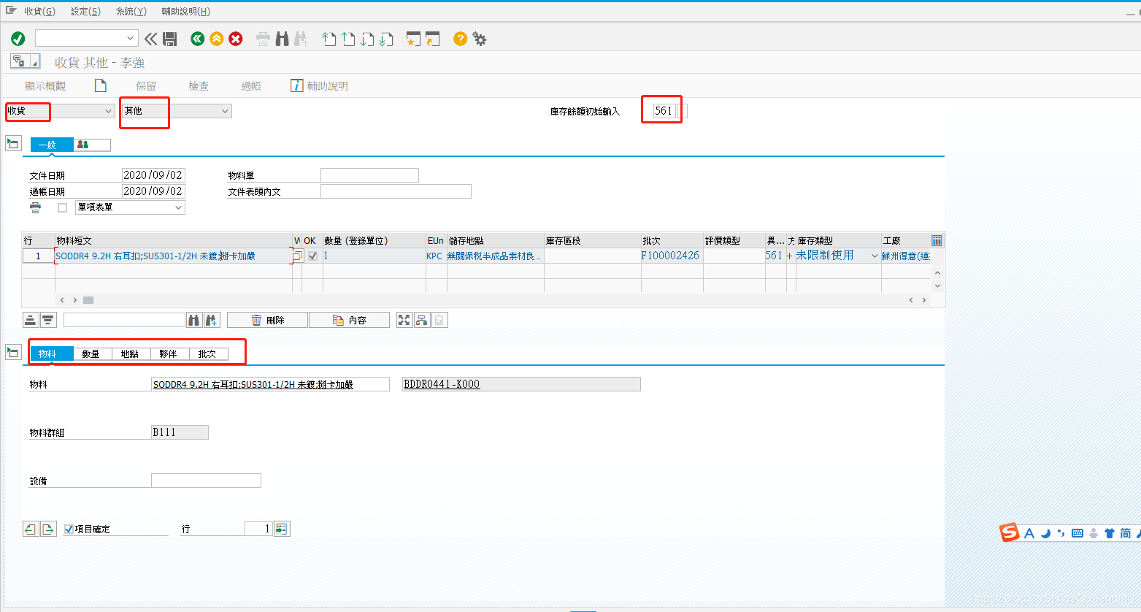Open the 系統(Y) menu
Image resolution: width=1141 pixels, height=612 pixels.
coord(130,11)
